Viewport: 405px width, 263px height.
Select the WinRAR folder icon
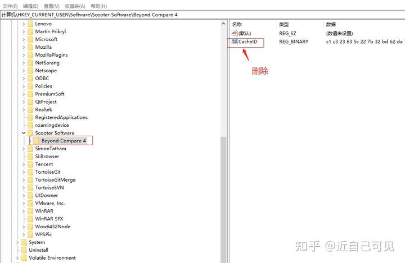pos(30,211)
